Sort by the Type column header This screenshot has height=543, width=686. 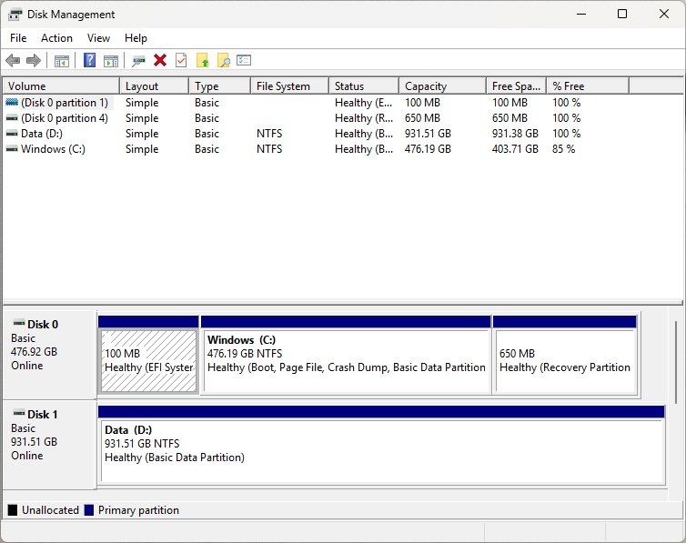coord(219,86)
